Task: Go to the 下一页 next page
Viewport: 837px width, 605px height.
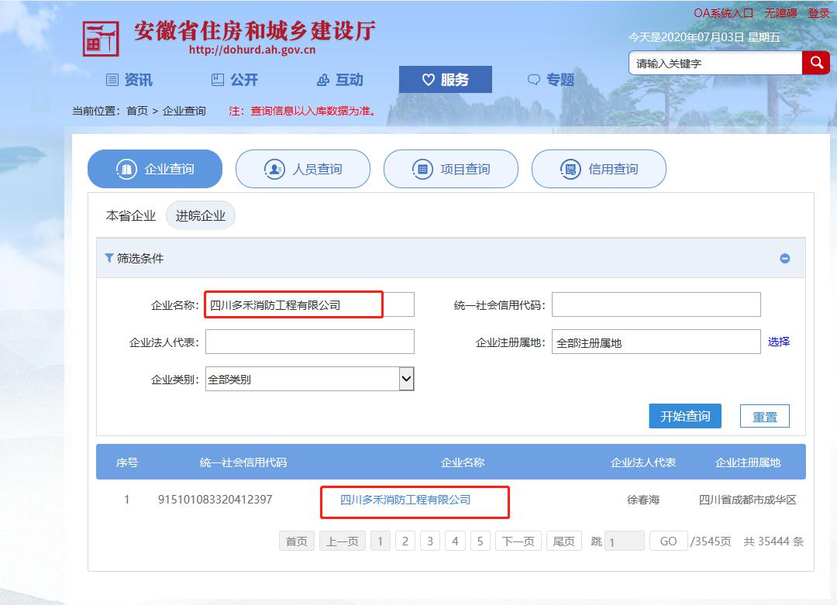Action: pos(518,541)
